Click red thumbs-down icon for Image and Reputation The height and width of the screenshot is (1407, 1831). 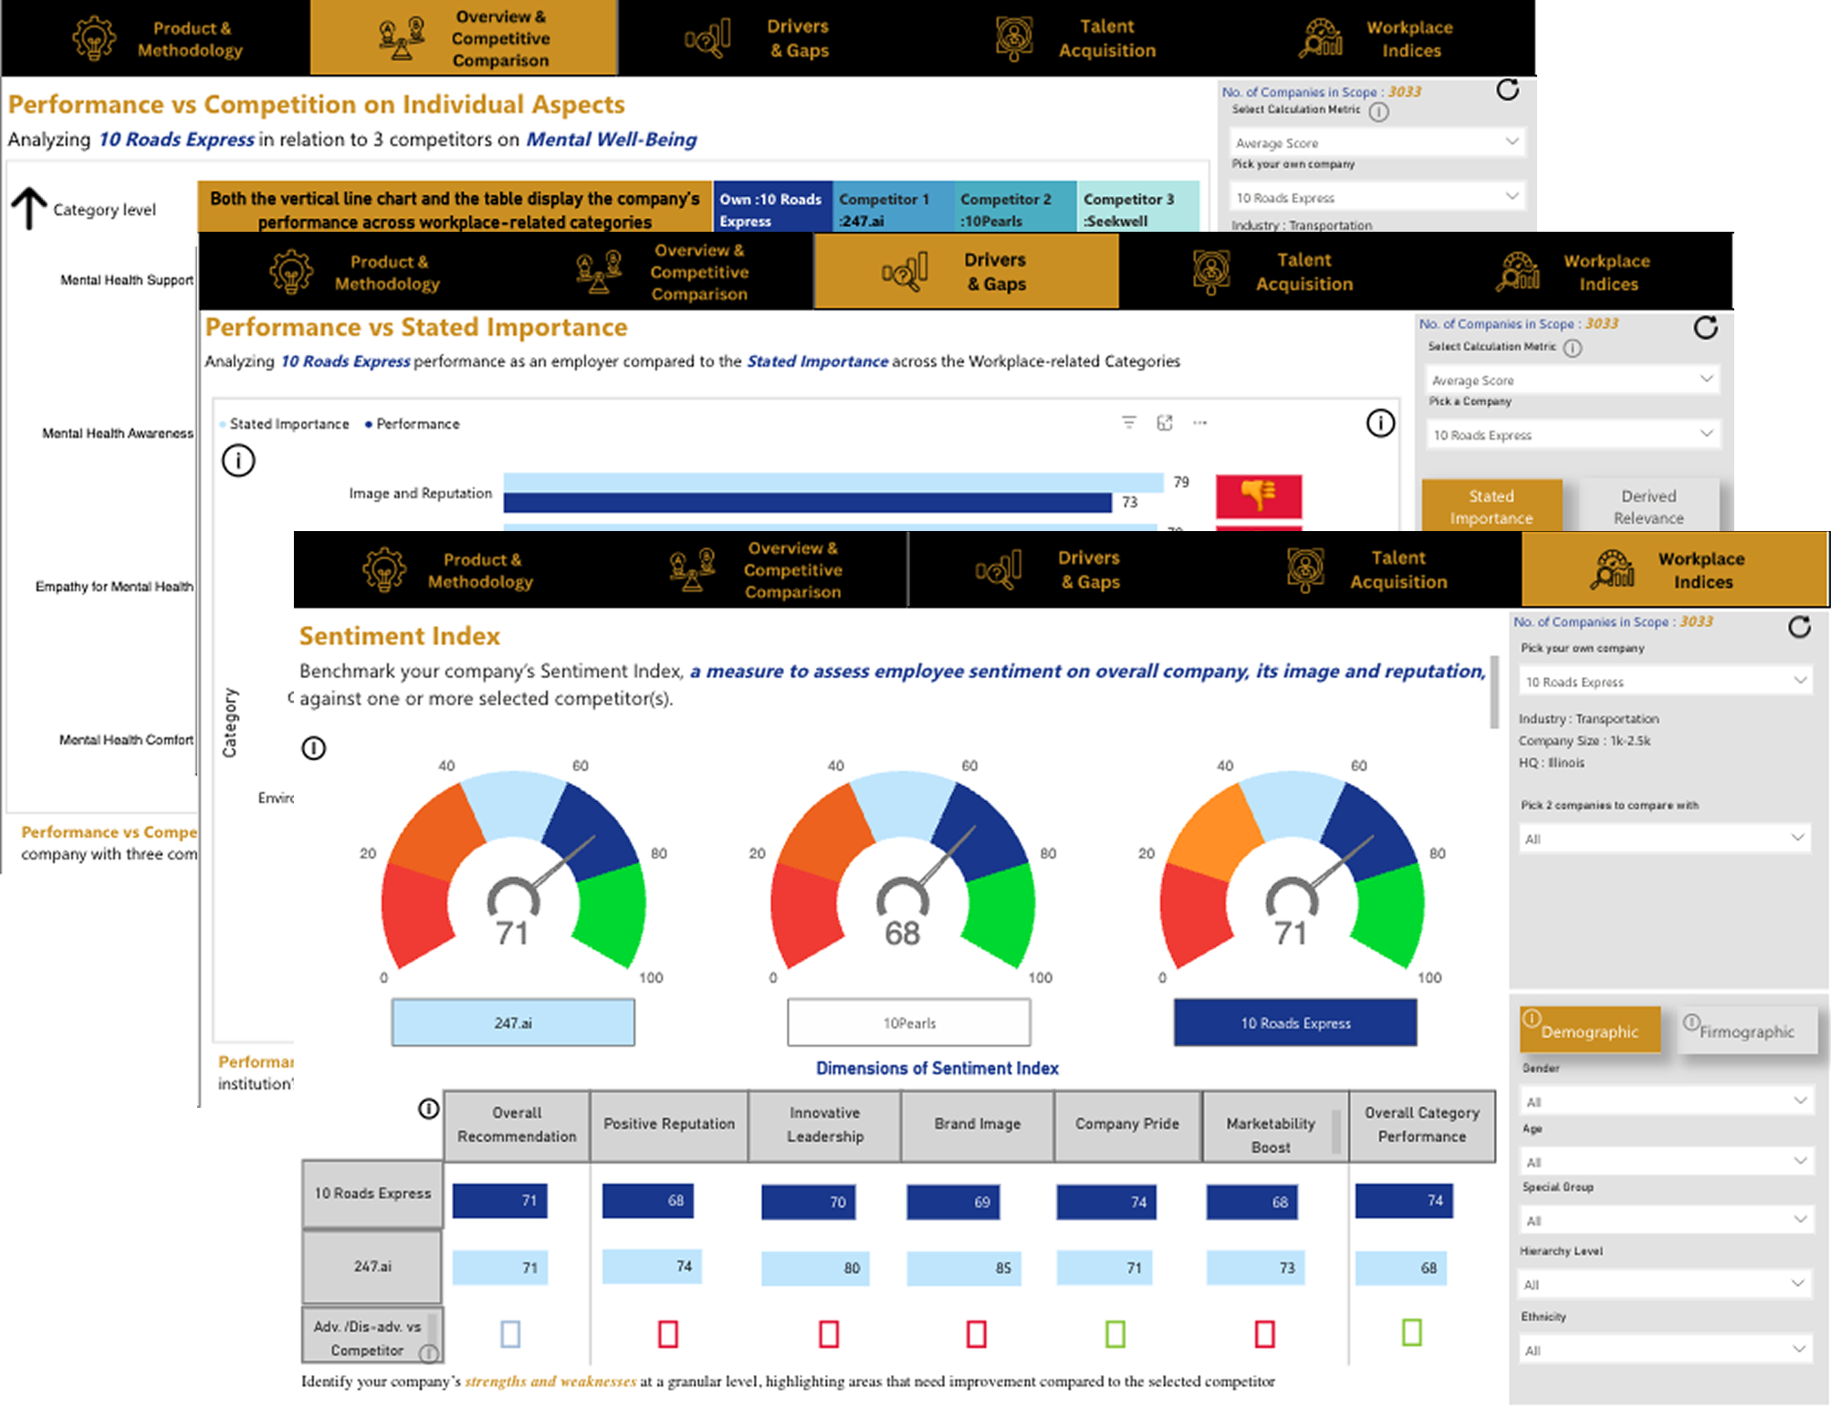click(x=1259, y=495)
